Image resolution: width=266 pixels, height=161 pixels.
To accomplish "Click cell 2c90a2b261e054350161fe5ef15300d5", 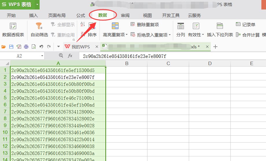I will click(x=58, y=70).
